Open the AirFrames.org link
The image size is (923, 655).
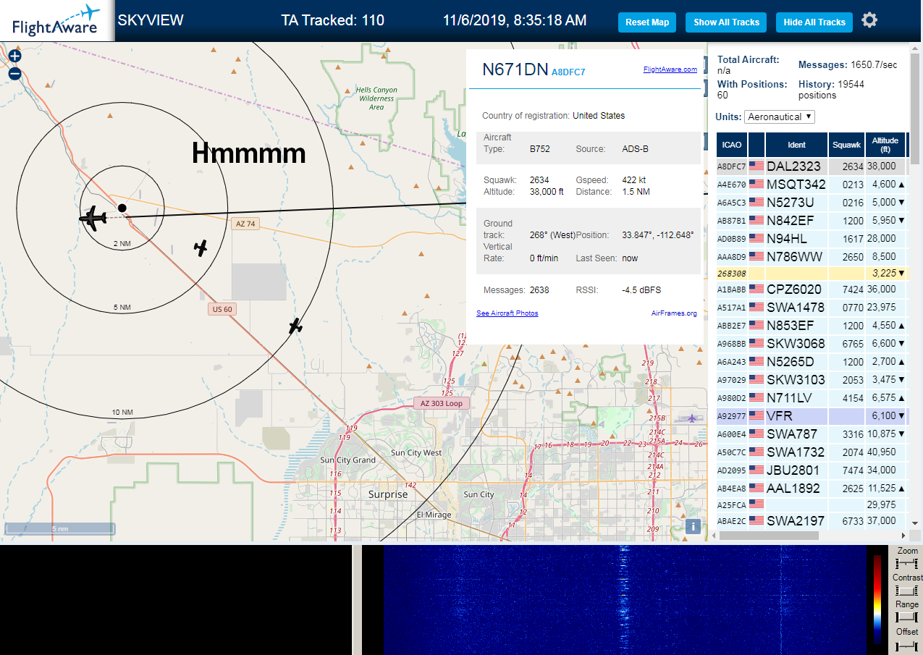point(674,313)
